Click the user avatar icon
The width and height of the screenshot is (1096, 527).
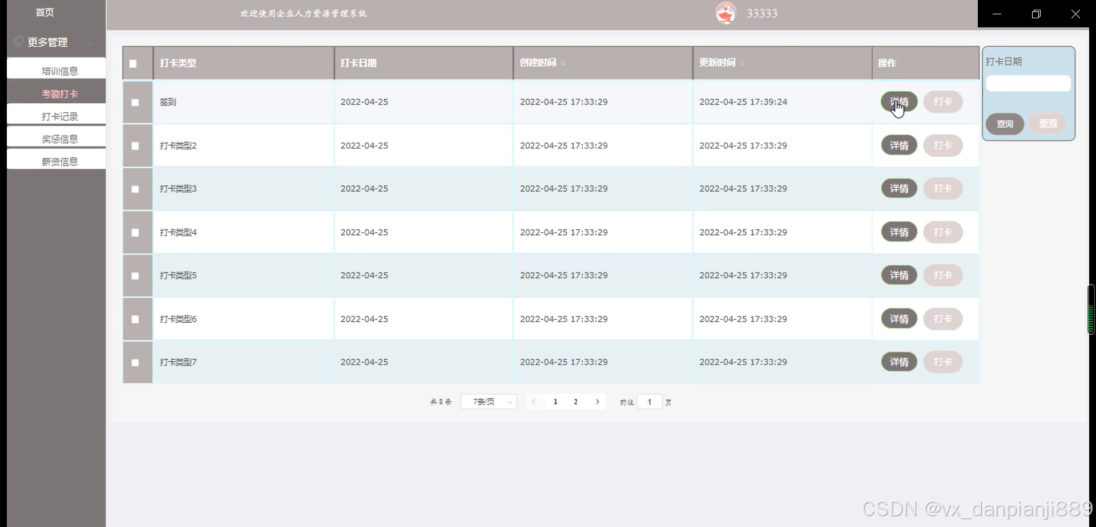726,13
